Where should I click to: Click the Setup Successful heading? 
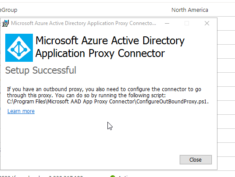(41, 71)
